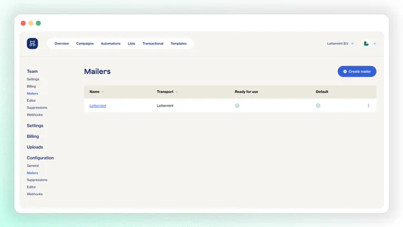Open the Lettermint mailer link
This screenshot has width=403, height=227.
98,105
